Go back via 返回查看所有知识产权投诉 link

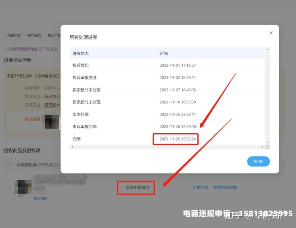tap(30, 49)
